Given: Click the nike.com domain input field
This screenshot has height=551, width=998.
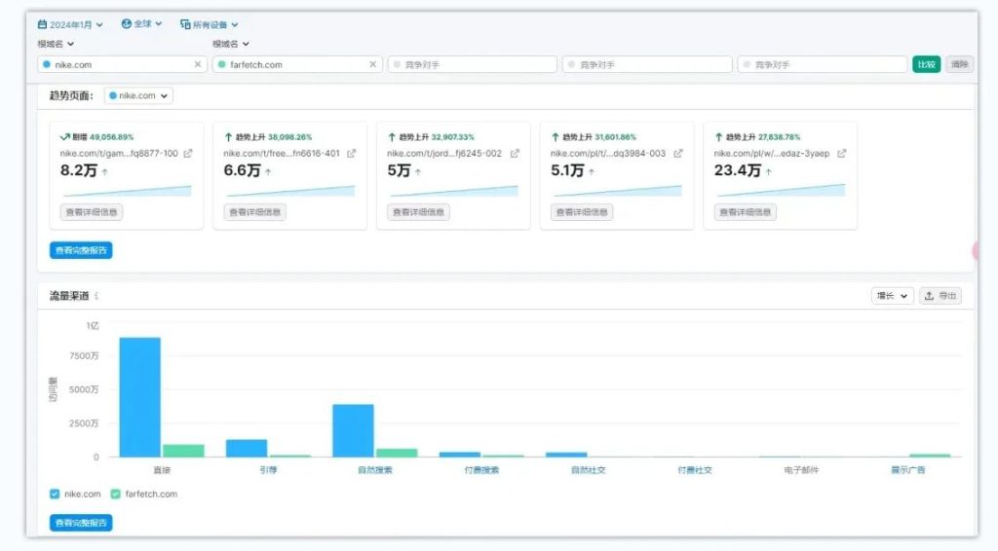Looking at the screenshot, I should click(122, 64).
